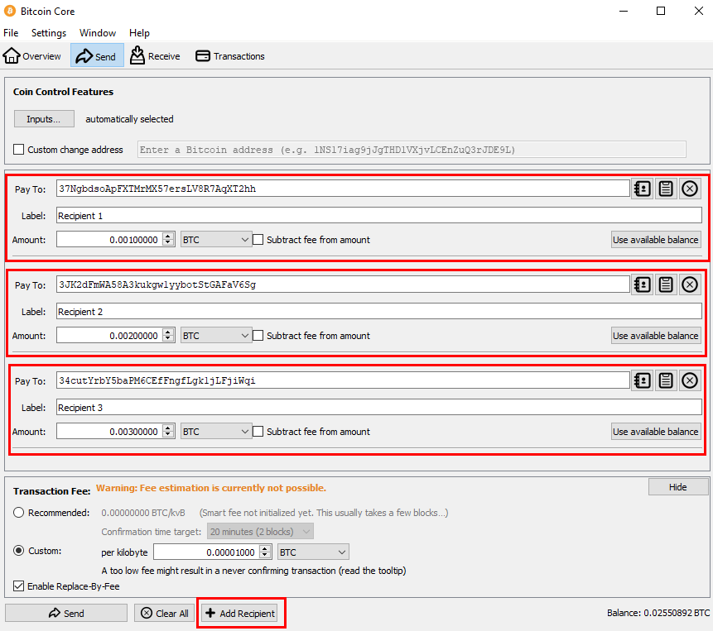The width and height of the screenshot is (713, 631).
Task: Click the Add Recipient button
Action: pyautogui.click(x=241, y=614)
